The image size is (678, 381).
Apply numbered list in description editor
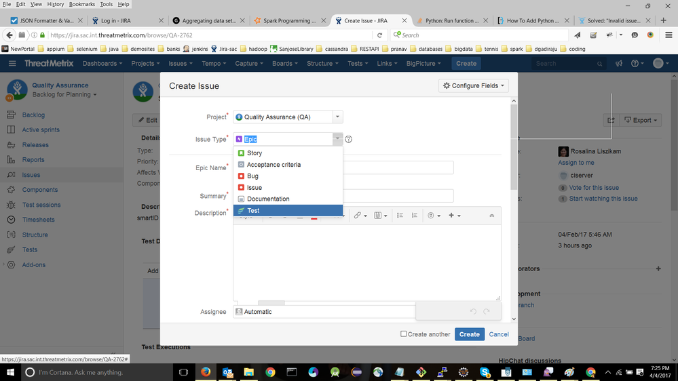[414, 215]
